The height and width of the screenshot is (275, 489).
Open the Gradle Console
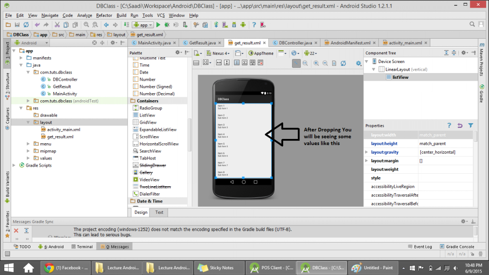tap(457, 247)
